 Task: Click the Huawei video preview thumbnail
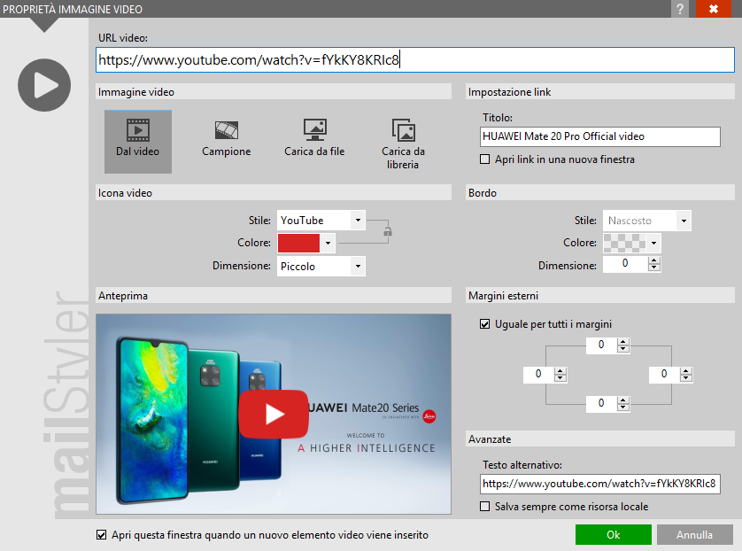tap(274, 415)
